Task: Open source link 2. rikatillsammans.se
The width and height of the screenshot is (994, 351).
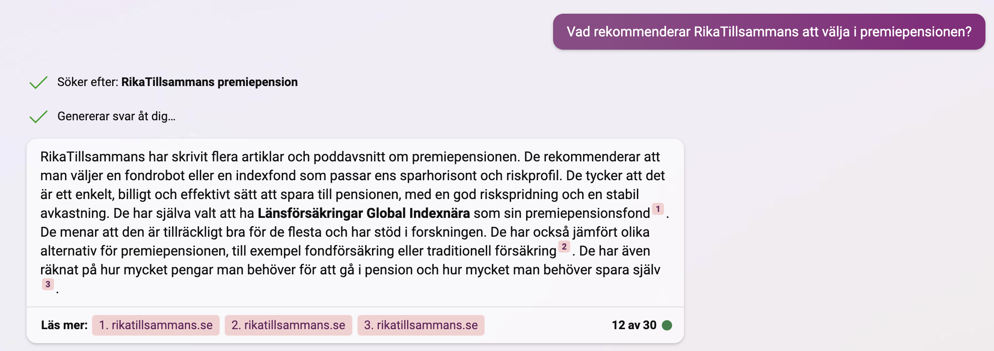Action: (289, 325)
